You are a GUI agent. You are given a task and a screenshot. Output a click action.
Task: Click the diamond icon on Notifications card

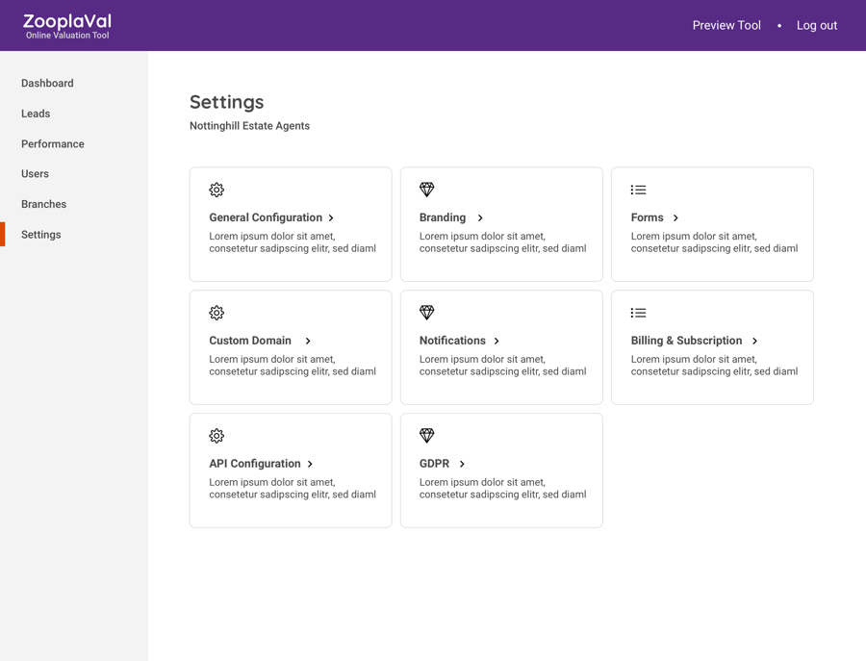(x=427, y=313)
